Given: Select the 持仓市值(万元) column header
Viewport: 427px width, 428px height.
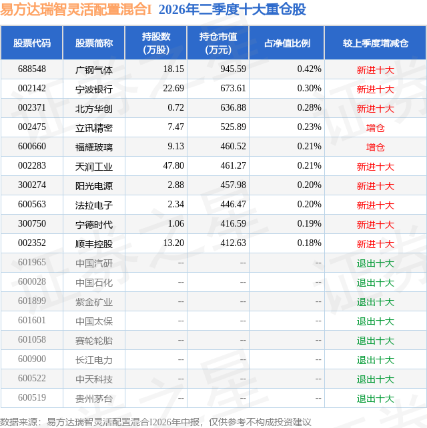Looking at the screenshot, I should [218, 43].
